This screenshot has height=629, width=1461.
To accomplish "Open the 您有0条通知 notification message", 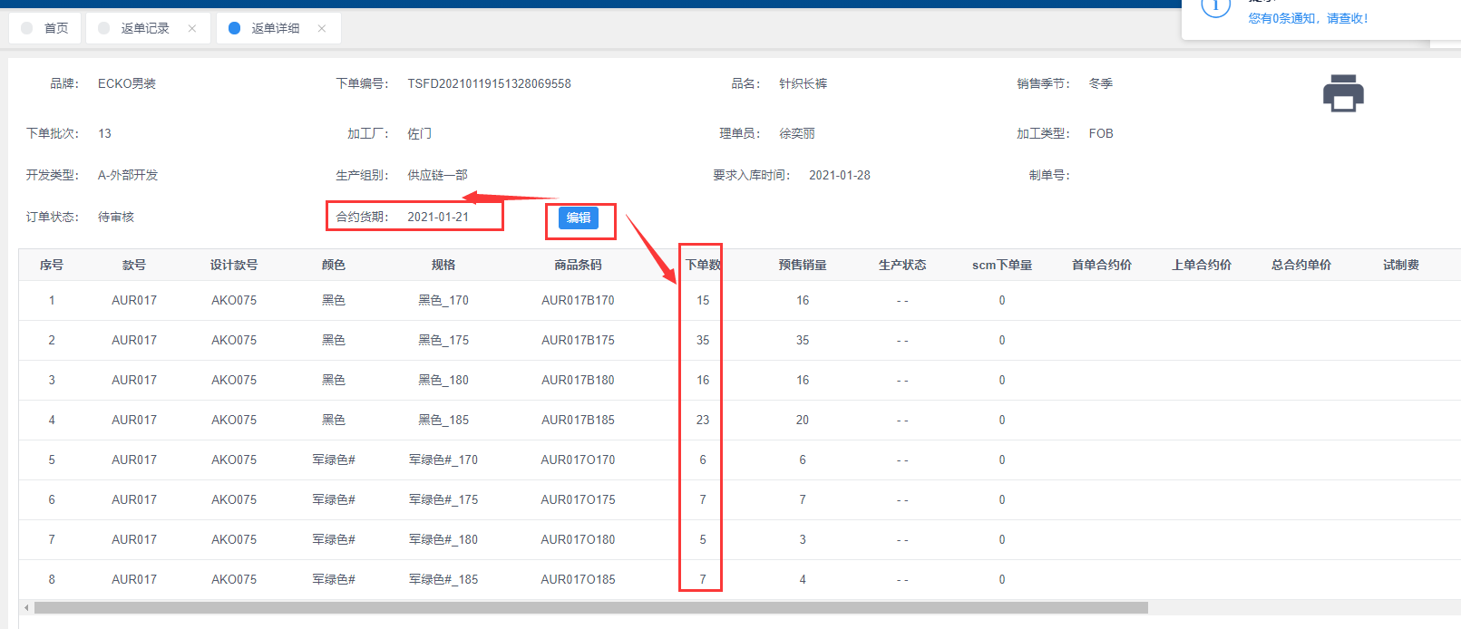I will coord(1308,18).
